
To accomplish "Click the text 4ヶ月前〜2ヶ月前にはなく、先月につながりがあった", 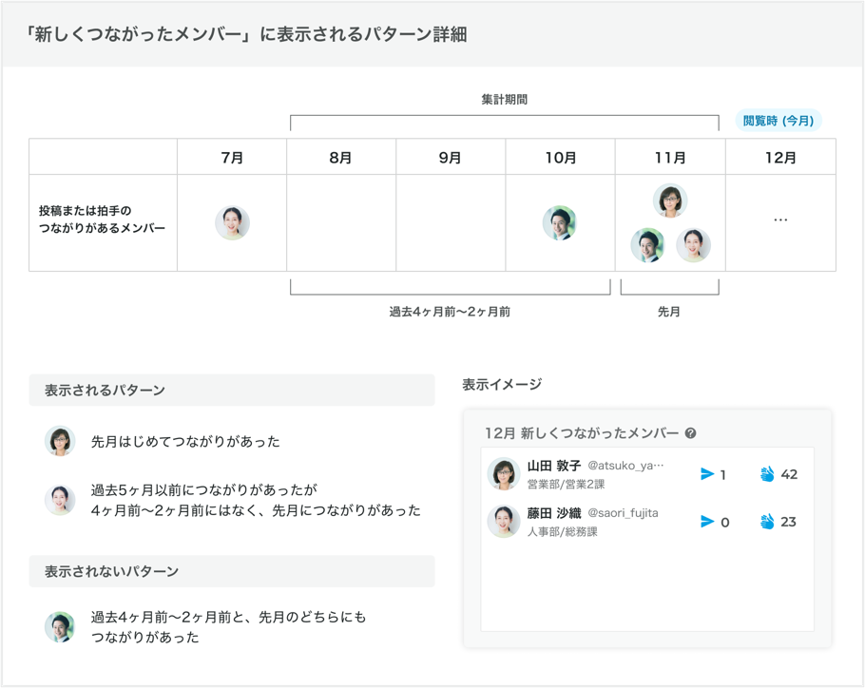I will coord(256,510).
